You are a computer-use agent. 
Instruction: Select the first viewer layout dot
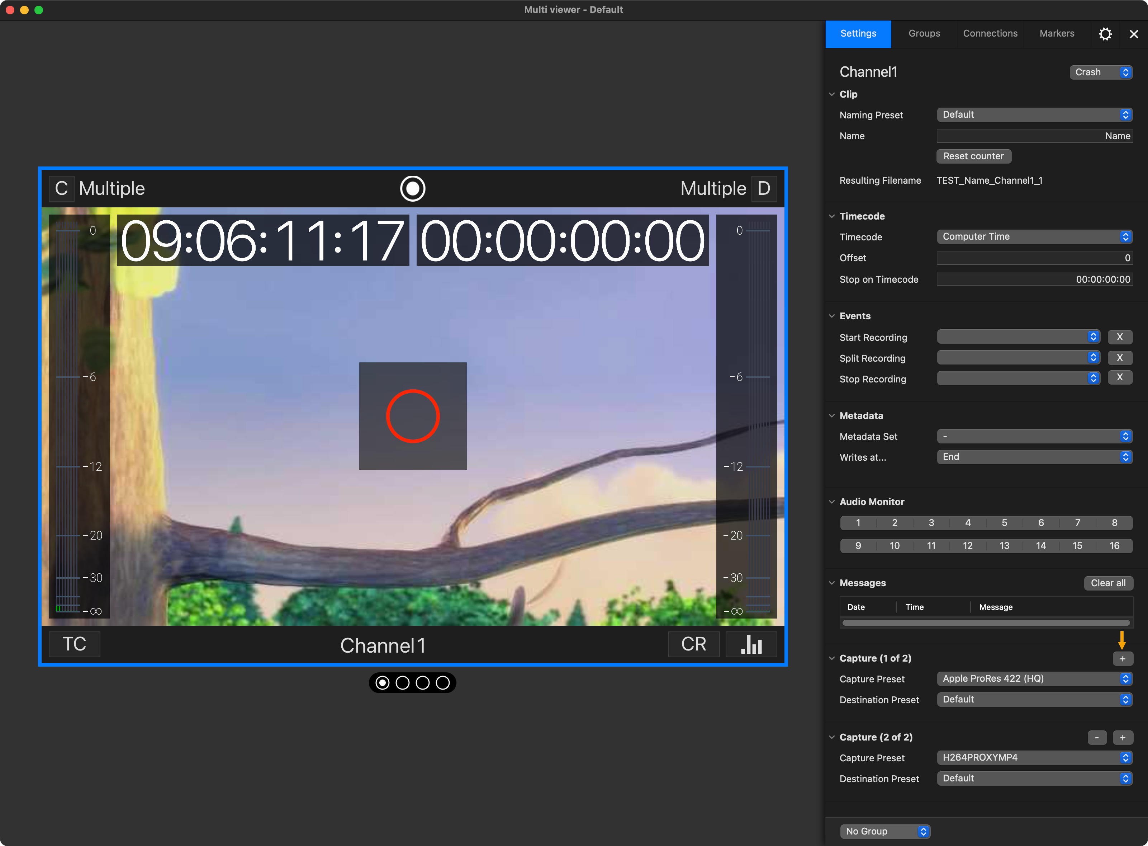point(382,683)
